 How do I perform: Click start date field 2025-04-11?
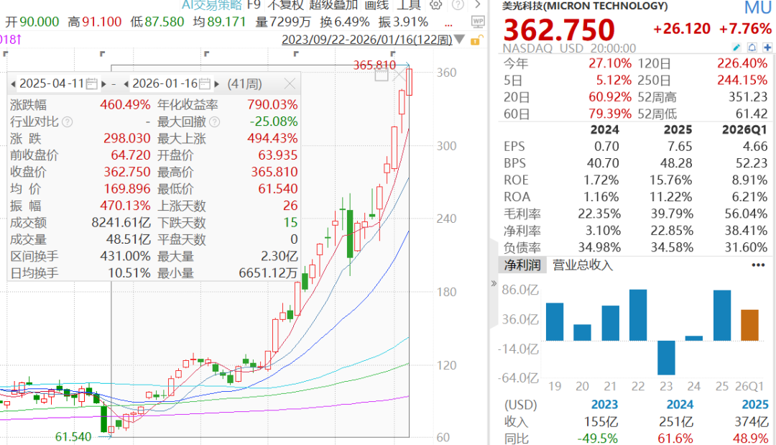pos(52,83)
